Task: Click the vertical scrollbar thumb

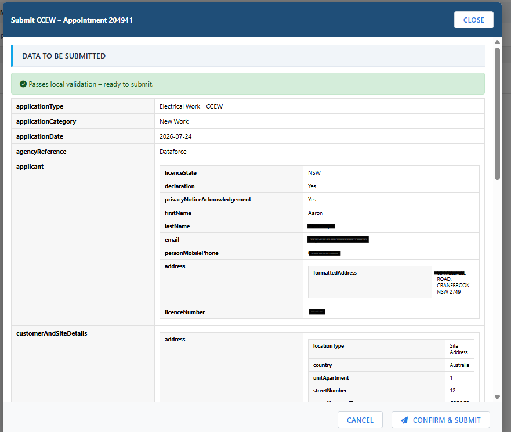Action: click(497, 114)
